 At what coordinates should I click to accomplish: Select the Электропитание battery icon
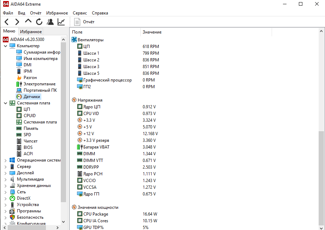click(x=19, y=84)
